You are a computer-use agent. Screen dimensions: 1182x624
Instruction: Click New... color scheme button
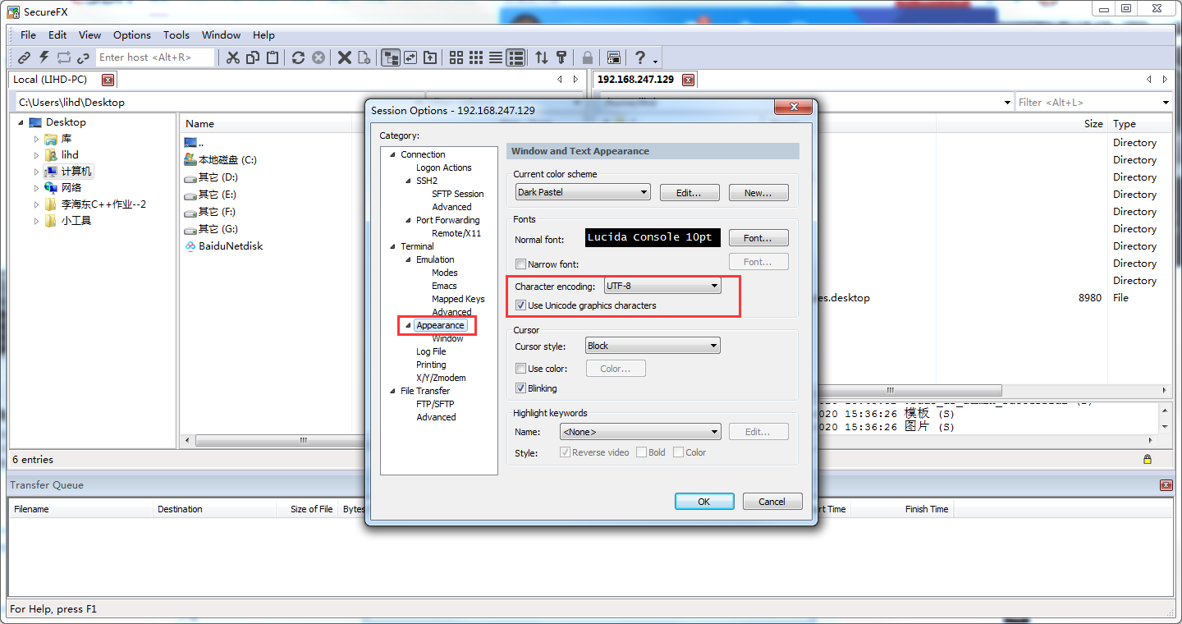758,192
